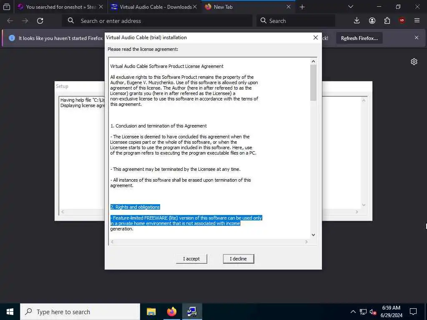Open the Firefox hamburger menu
The image size is (427, 320).
417,20
